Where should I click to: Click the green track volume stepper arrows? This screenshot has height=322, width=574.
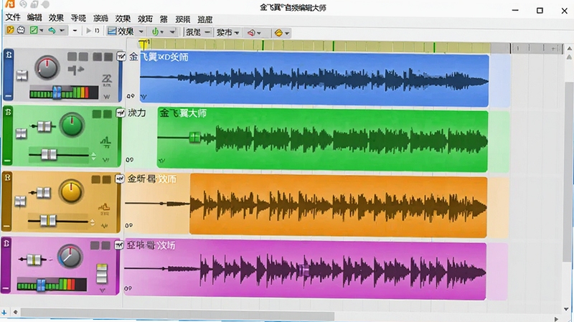click(94, 156)
